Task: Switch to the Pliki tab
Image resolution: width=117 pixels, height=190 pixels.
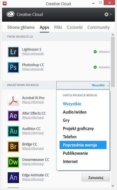Action: (x=58, y=27)
